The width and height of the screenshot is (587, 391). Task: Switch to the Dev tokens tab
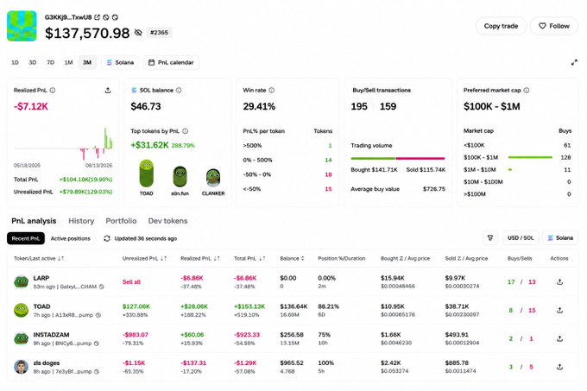click(x=167, y=221)
